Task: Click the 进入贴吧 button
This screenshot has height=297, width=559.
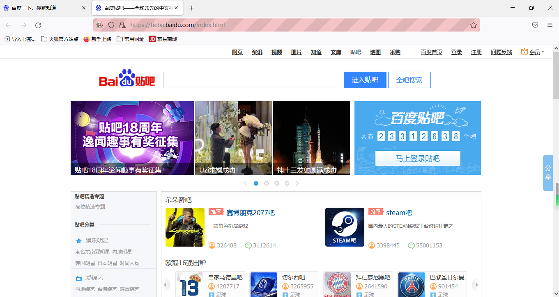Action: click(x=365, y=80)
